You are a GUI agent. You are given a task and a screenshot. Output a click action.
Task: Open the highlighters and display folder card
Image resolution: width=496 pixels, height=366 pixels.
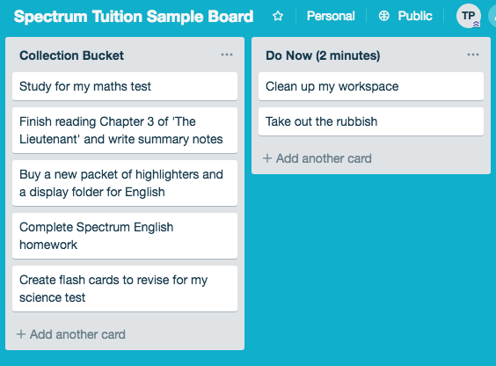pyautogui.click(x=125, y=183)
